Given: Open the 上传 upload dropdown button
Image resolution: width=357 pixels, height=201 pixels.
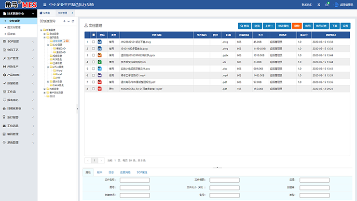Looking at the screenshot, I should click(270, 26).
